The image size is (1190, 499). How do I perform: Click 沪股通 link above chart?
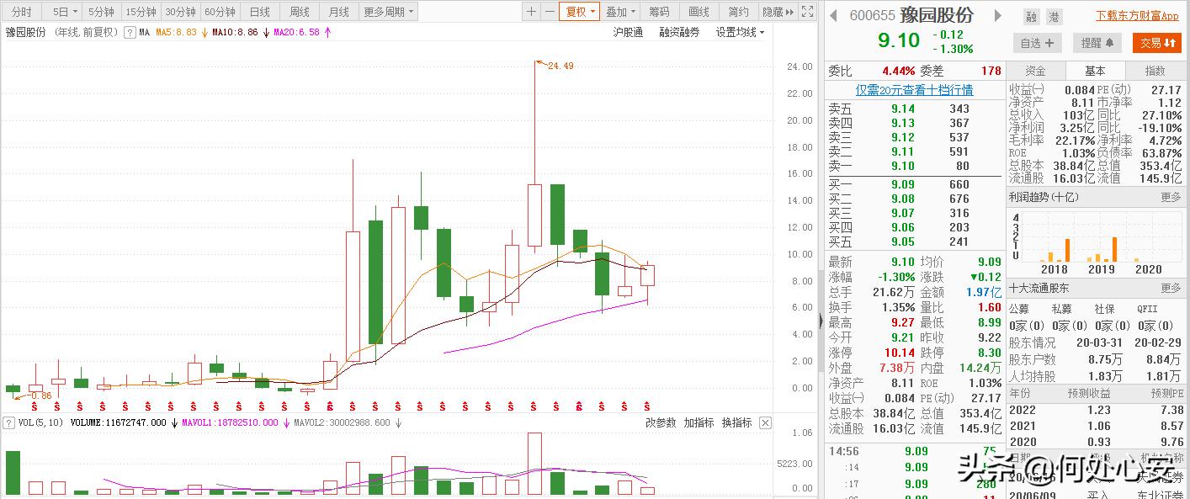628,32
